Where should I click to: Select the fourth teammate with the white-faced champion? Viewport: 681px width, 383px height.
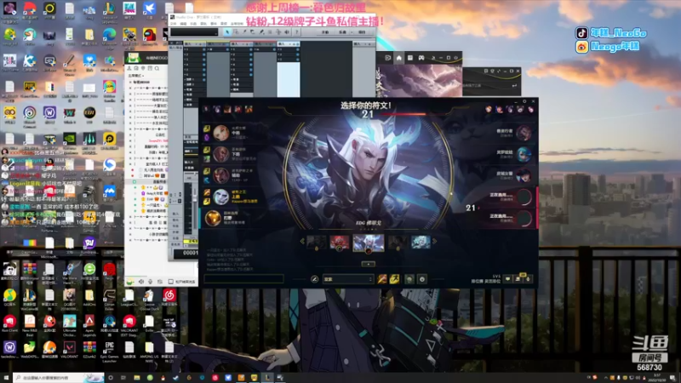point(220,197)
